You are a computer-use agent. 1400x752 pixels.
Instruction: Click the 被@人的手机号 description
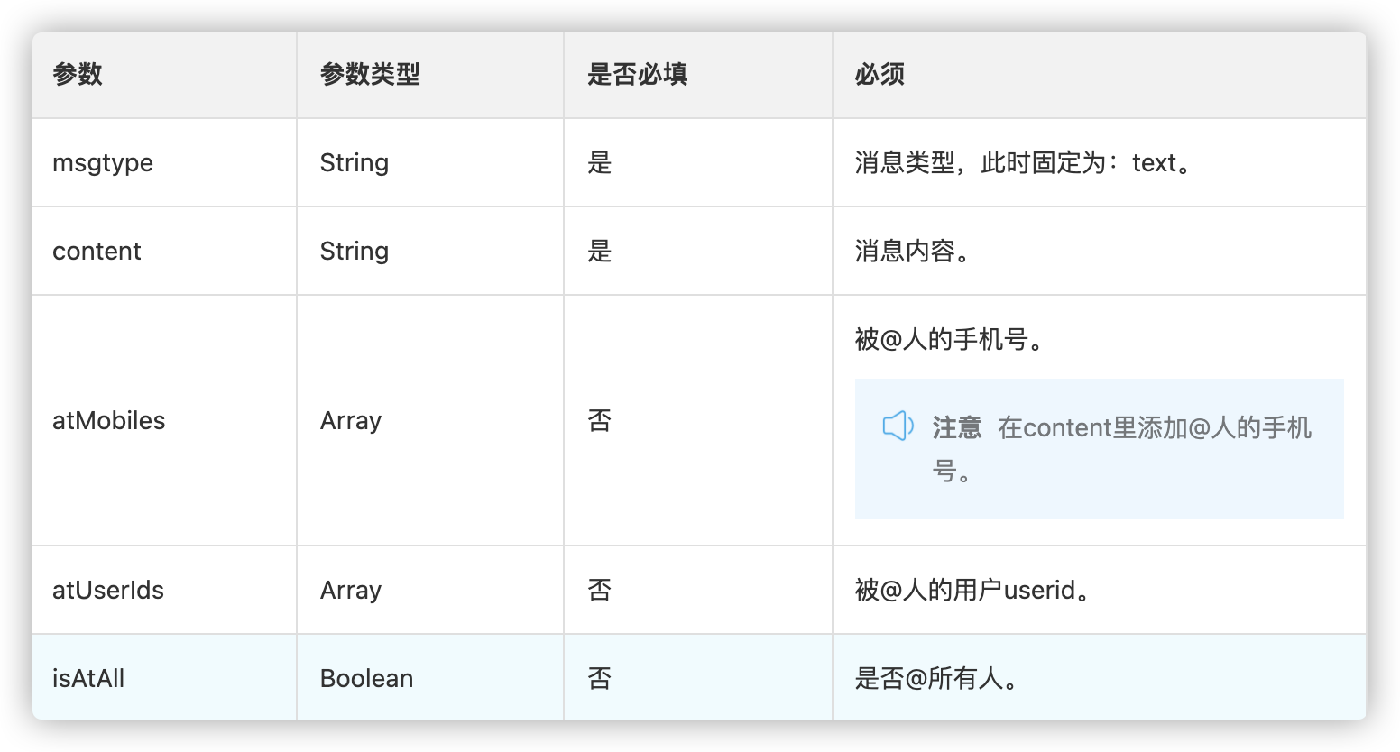(x=951, y=340)
